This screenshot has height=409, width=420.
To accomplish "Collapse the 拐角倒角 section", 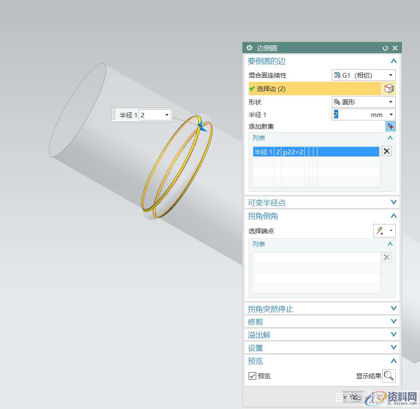I will (x=394, y=216).
